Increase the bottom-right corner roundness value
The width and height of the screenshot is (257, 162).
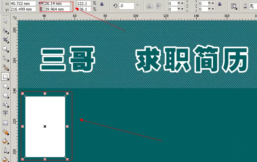(x=213, y=9)
